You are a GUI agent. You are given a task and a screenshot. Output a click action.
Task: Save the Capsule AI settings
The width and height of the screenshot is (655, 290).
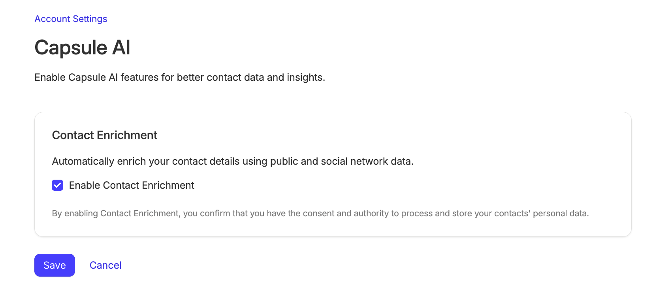(55, 265)
